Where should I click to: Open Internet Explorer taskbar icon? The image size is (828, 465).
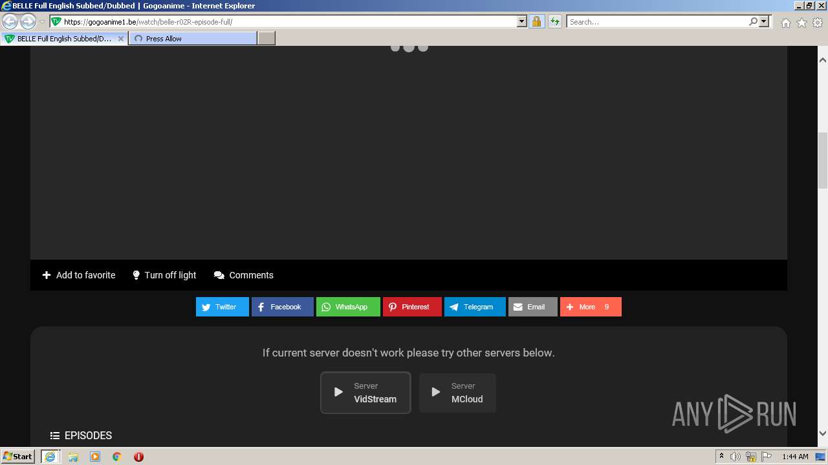coord(50,457)
